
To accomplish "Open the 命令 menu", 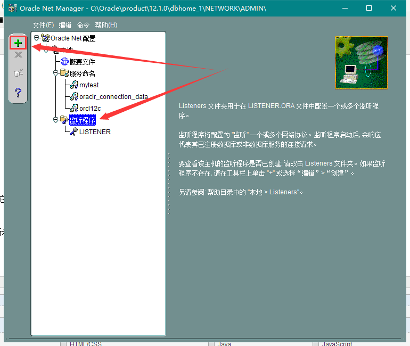I will [83, 25].
